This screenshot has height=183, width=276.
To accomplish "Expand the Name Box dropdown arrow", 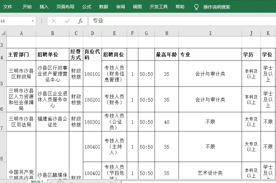I will (33, 21).
